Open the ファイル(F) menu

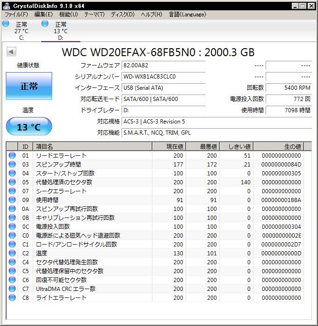point(16,14)
